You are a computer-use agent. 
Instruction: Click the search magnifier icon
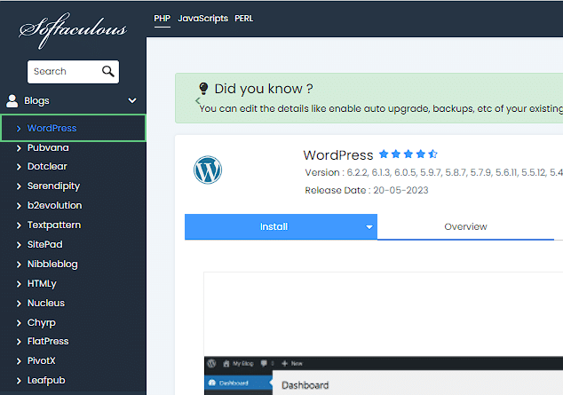(x=108, y=71)
